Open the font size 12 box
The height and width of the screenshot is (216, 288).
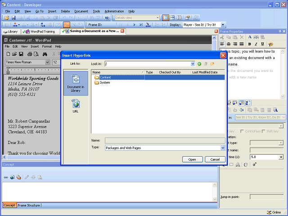click(56, 62)
